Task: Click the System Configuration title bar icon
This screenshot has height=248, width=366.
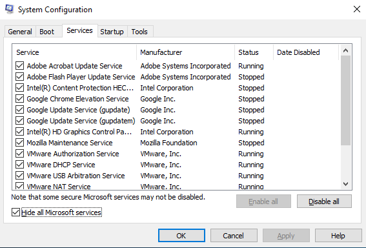Action: click(x=9, y=9)
